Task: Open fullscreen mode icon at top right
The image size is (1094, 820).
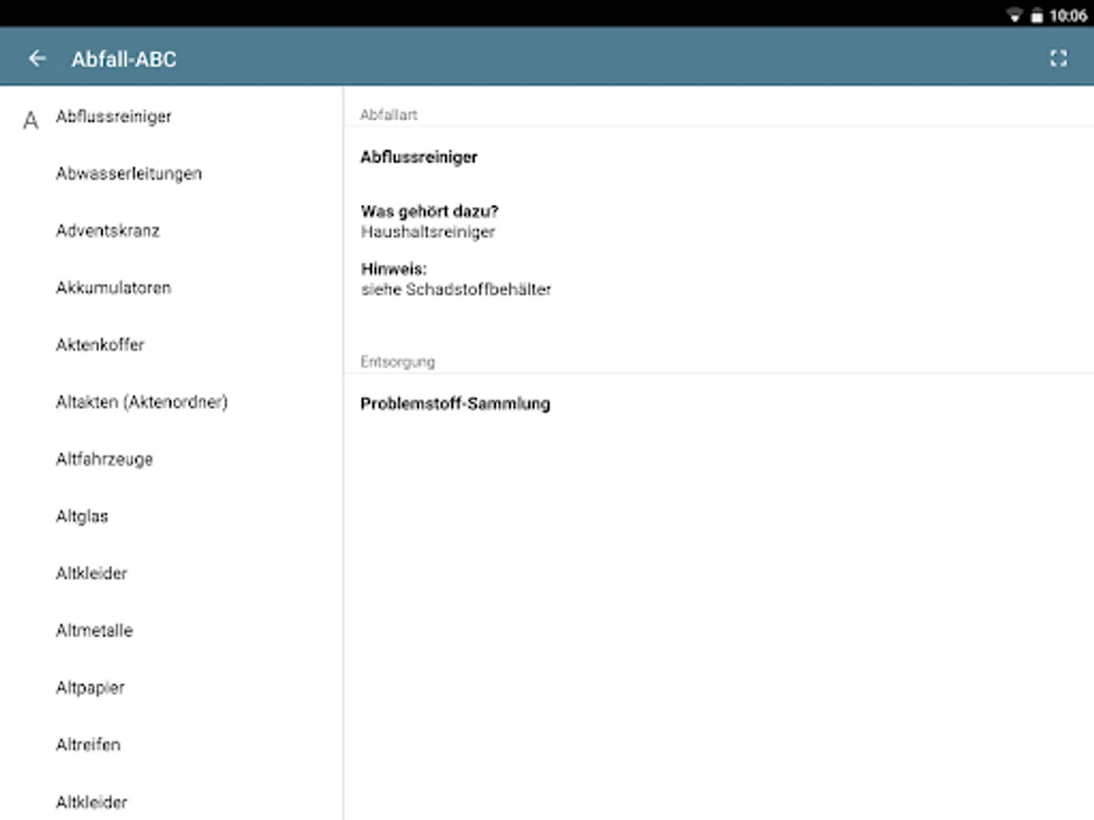Action: click(x=1059, y=57)
